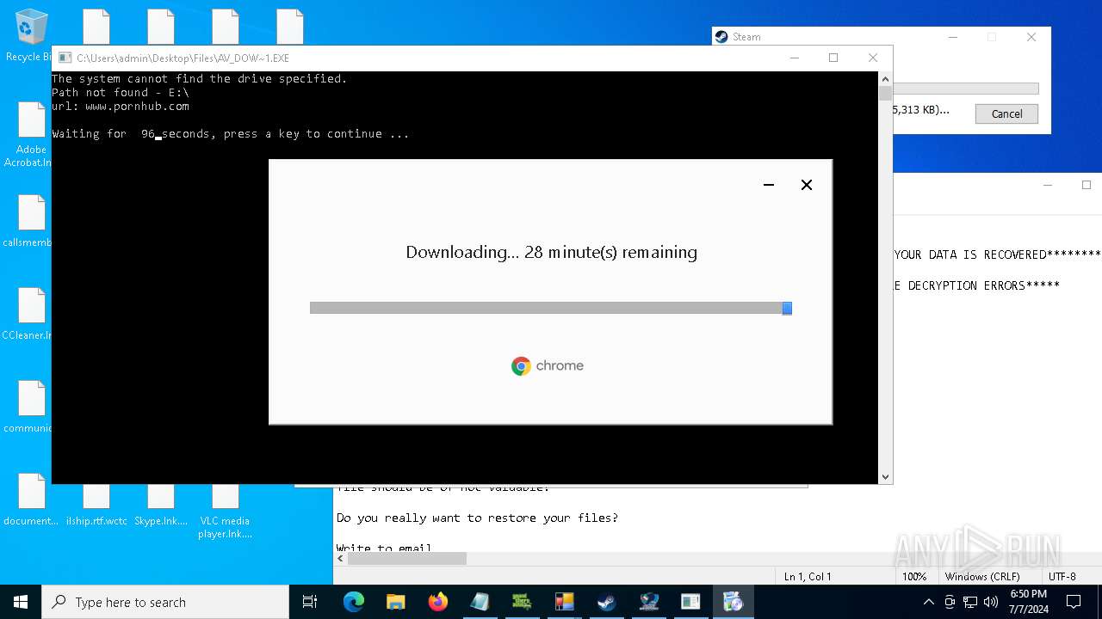1102x619 pixels.
Task: Select the Skype.lnk desktop file
Action: 161,506
